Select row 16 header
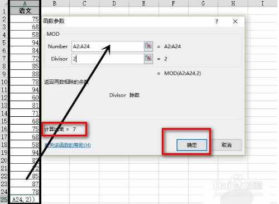 coord(4,129)
